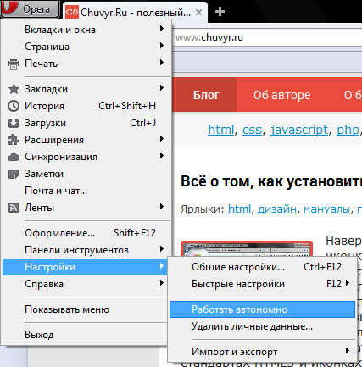Follow the php link
The height and width of the screenshot is (367, 362).
[x=348, y=130]
